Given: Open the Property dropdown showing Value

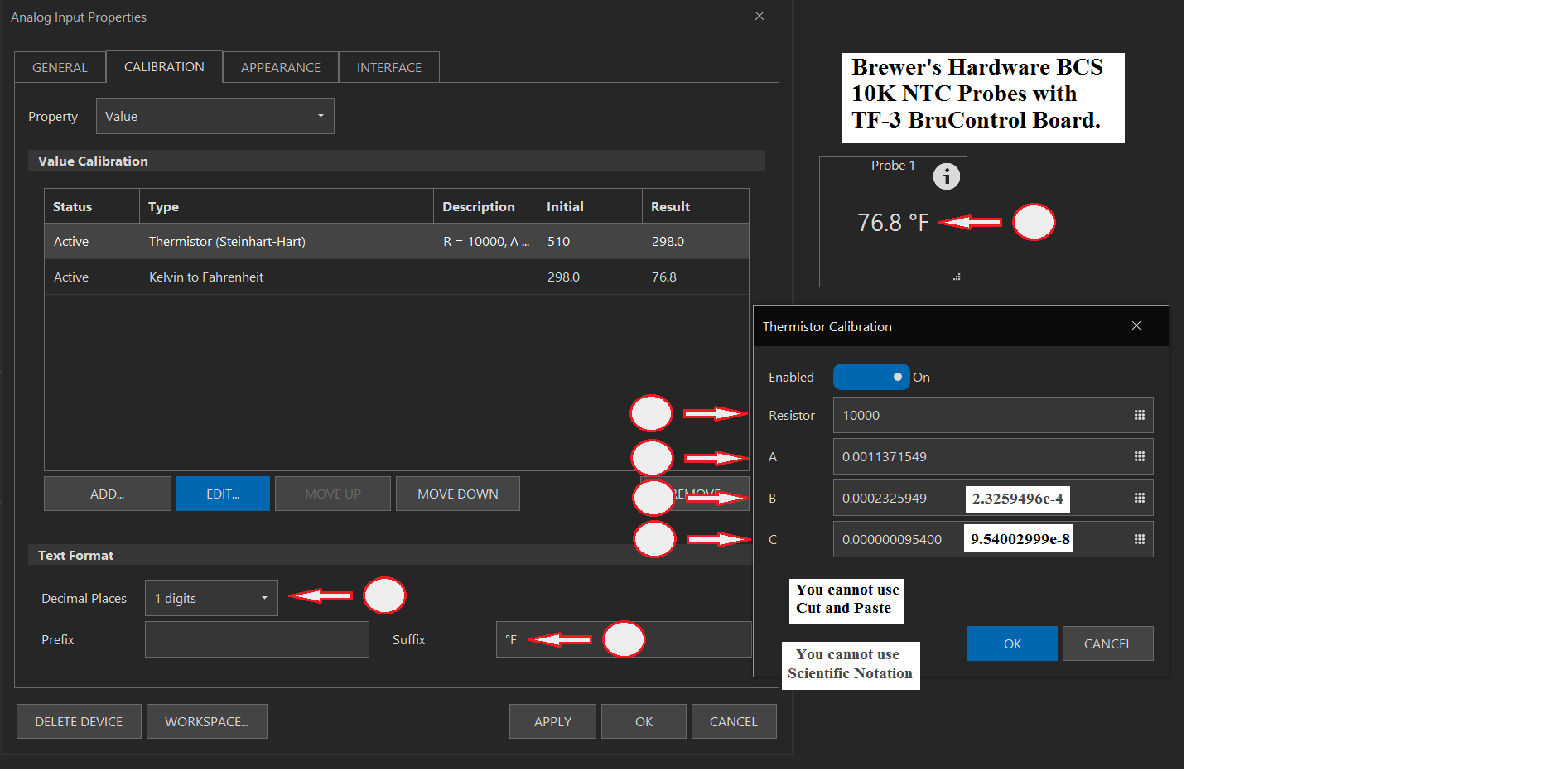Looking at the screenshot, I should 215,116.
